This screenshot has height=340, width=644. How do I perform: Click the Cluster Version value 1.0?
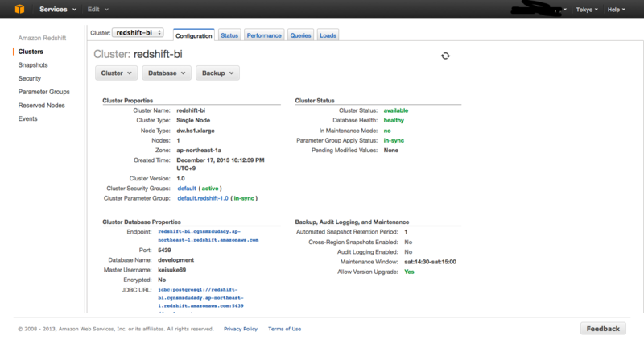180,178
